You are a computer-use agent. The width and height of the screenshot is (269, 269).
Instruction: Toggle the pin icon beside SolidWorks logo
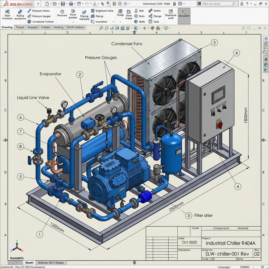point(38,4)
